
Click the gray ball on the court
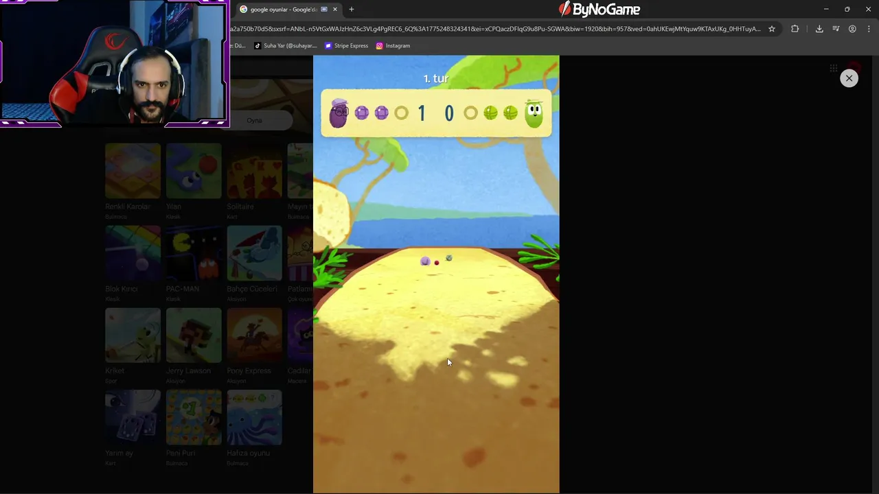(x=449, y=258)
